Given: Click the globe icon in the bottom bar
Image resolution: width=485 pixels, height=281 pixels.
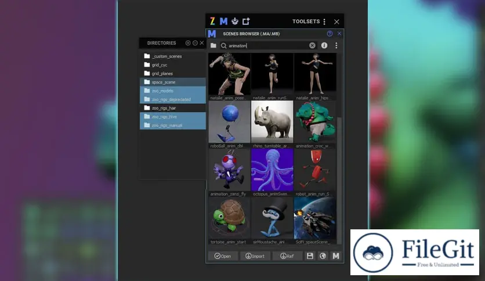Looking at the screenshot, I should click(323, 256).
